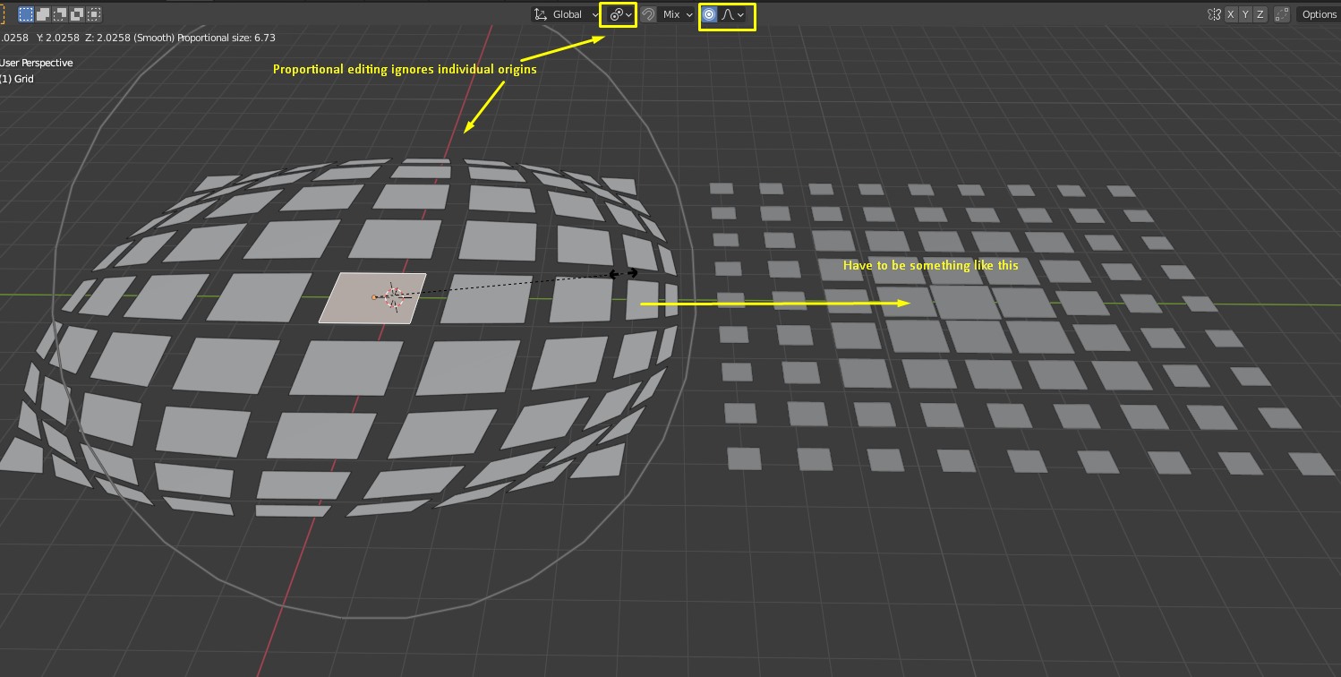1341x677 pixels.
Task: Open the proportional falloff curve dropdown
Action: coord(733,14)
